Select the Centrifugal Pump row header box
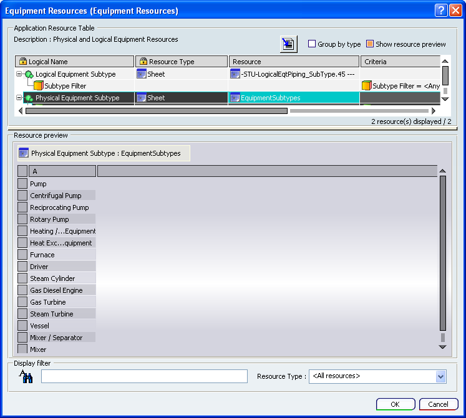This screenshot has height=418, width=466. [x=22, y=196]
